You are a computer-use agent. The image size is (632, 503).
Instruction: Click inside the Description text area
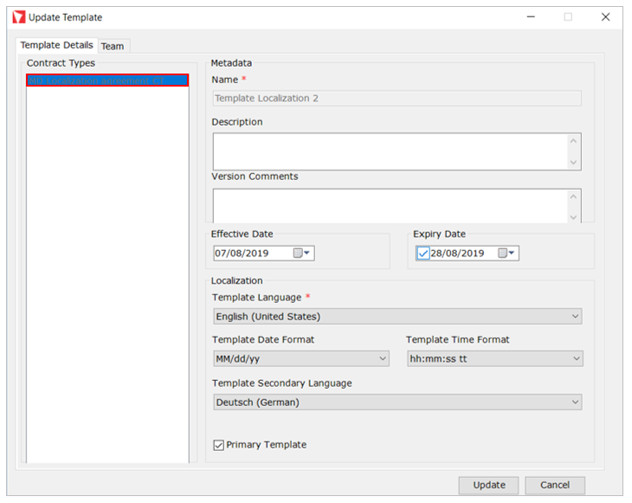click(x=390, y=152)
